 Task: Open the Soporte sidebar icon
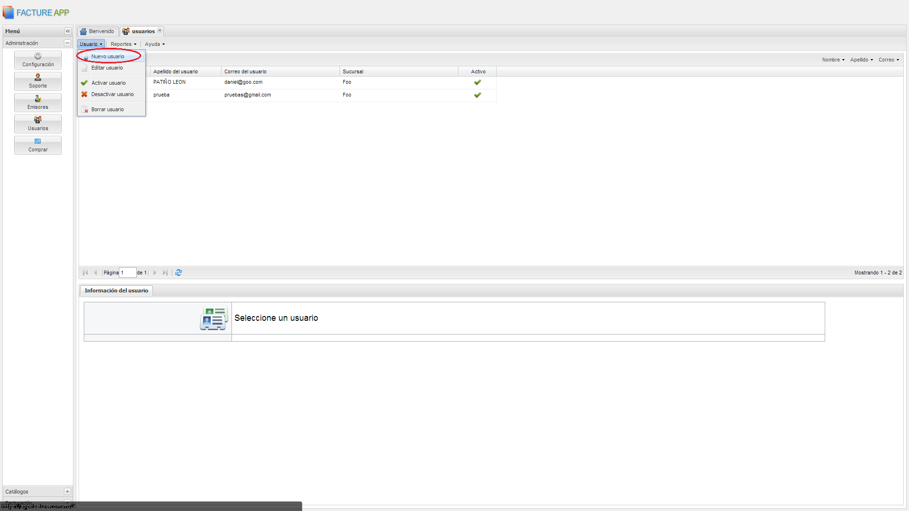coord(38,81)
